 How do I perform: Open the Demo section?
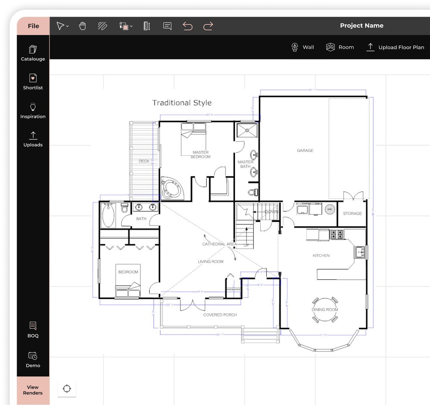click(33, 360)
